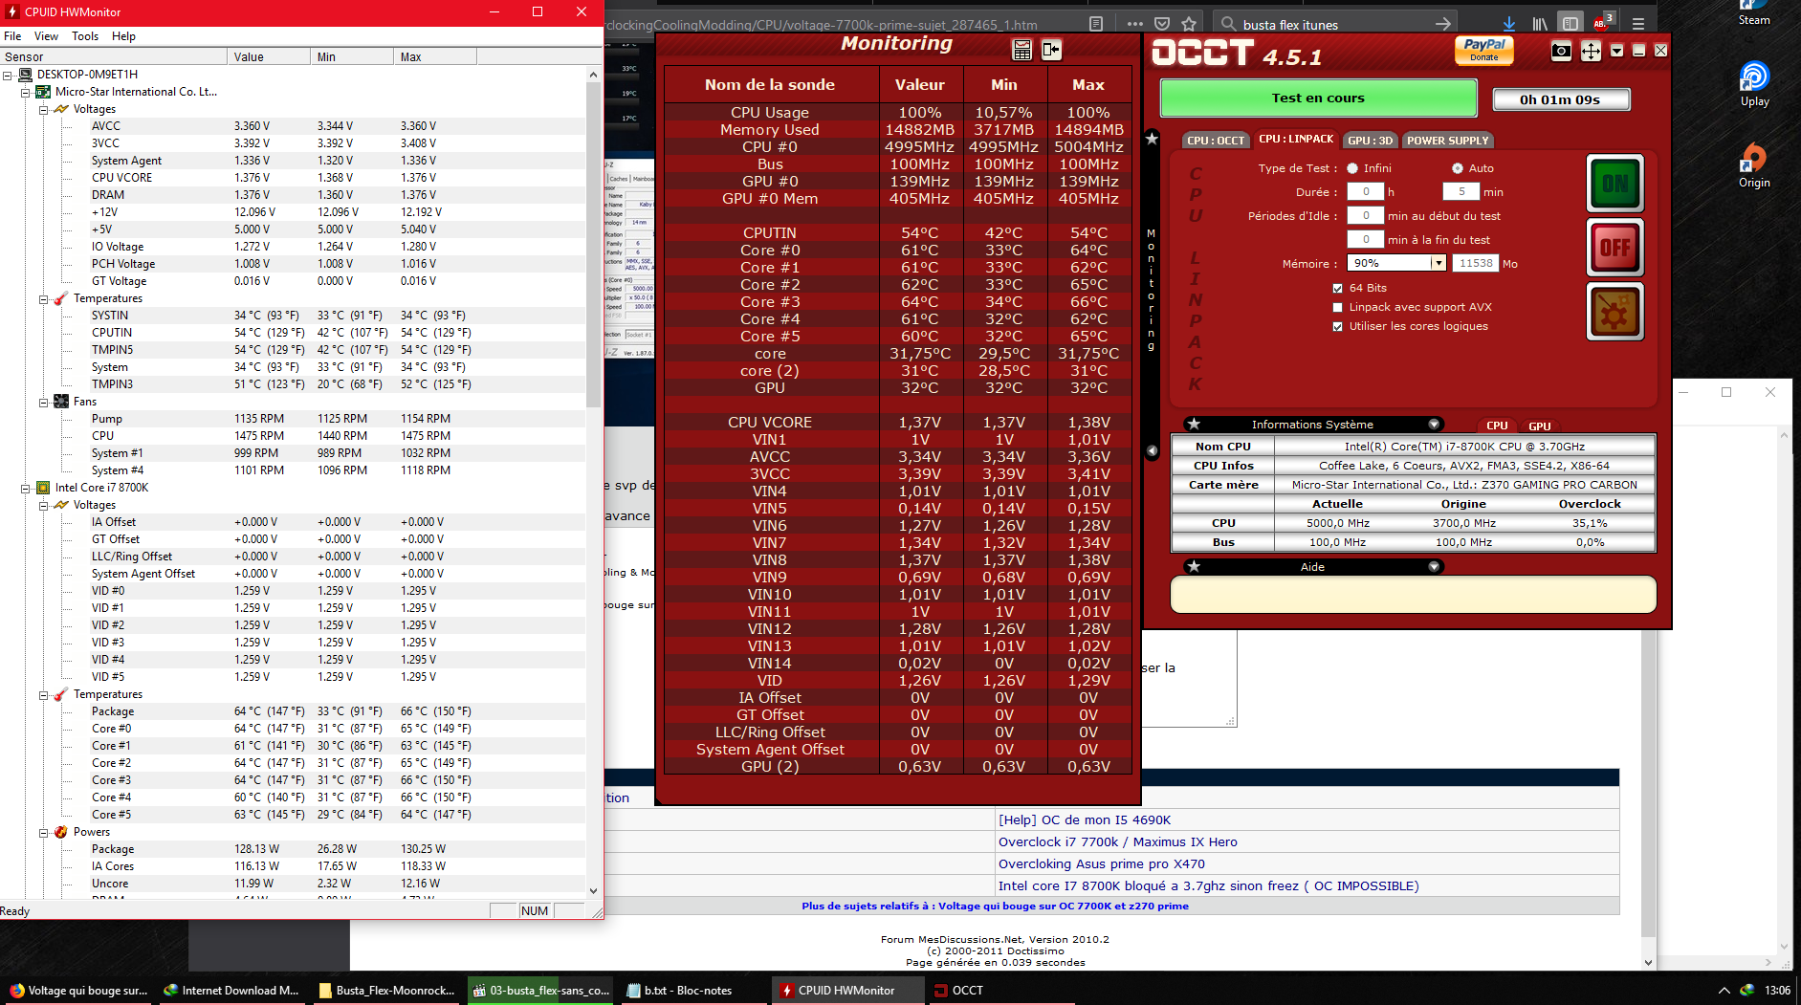Click the search arrow in Firefox search bar
This screenshot has height=1005, width=1801.
click(1443, 24)
